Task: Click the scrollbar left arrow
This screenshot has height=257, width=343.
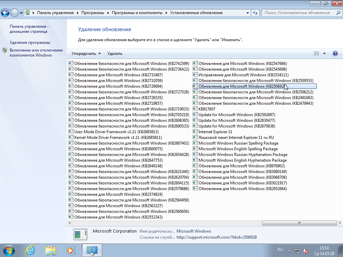Action: point(70,223)
